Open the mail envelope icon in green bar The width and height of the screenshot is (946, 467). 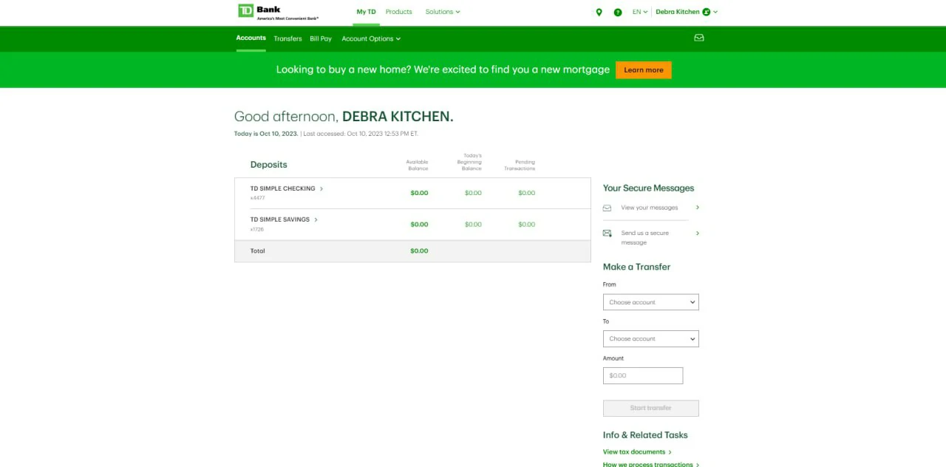(699, 38)
